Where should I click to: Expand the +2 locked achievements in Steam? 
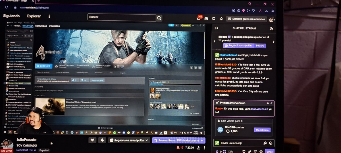click(x=192, y=107)
